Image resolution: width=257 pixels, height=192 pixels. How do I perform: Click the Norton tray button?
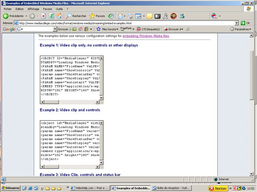click(218, 188)
